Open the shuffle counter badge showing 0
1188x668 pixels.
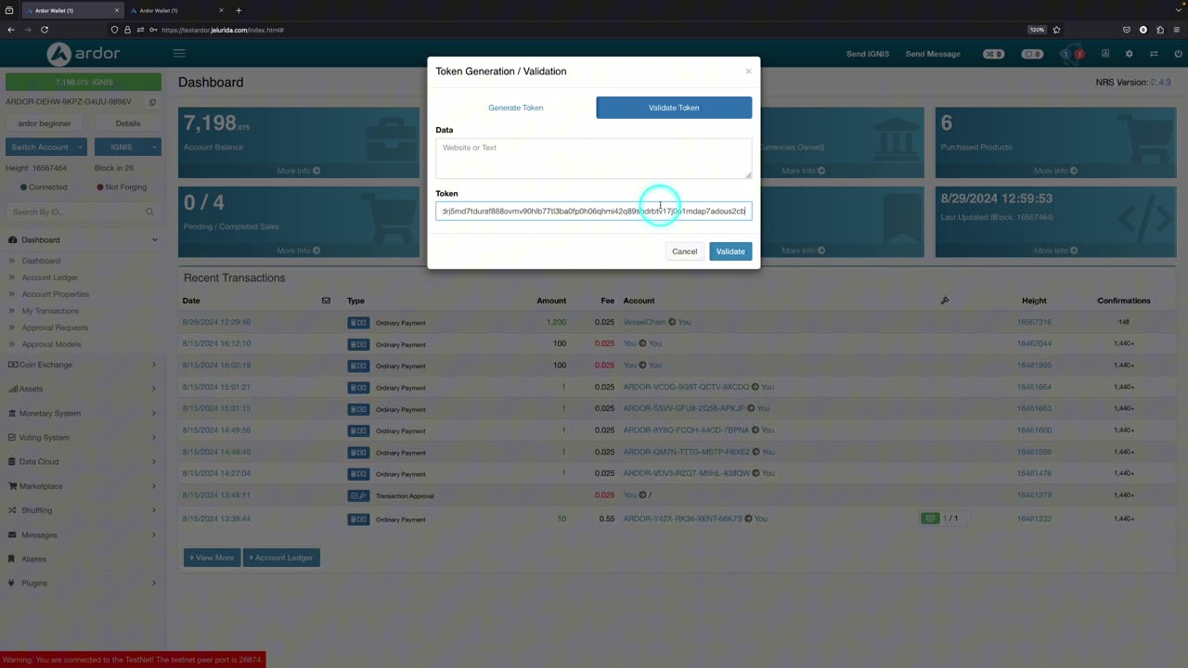click(993, 54)
